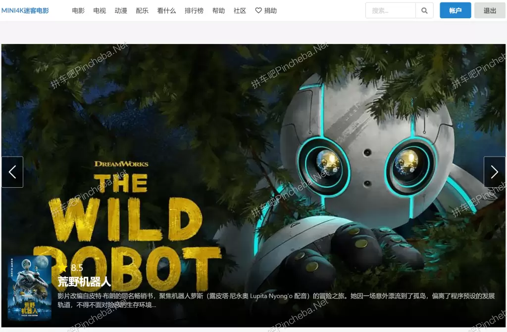This screenshot has height=332, width=507.
Task: Focus the 搜索 input field
Action: tap(391, 11)
